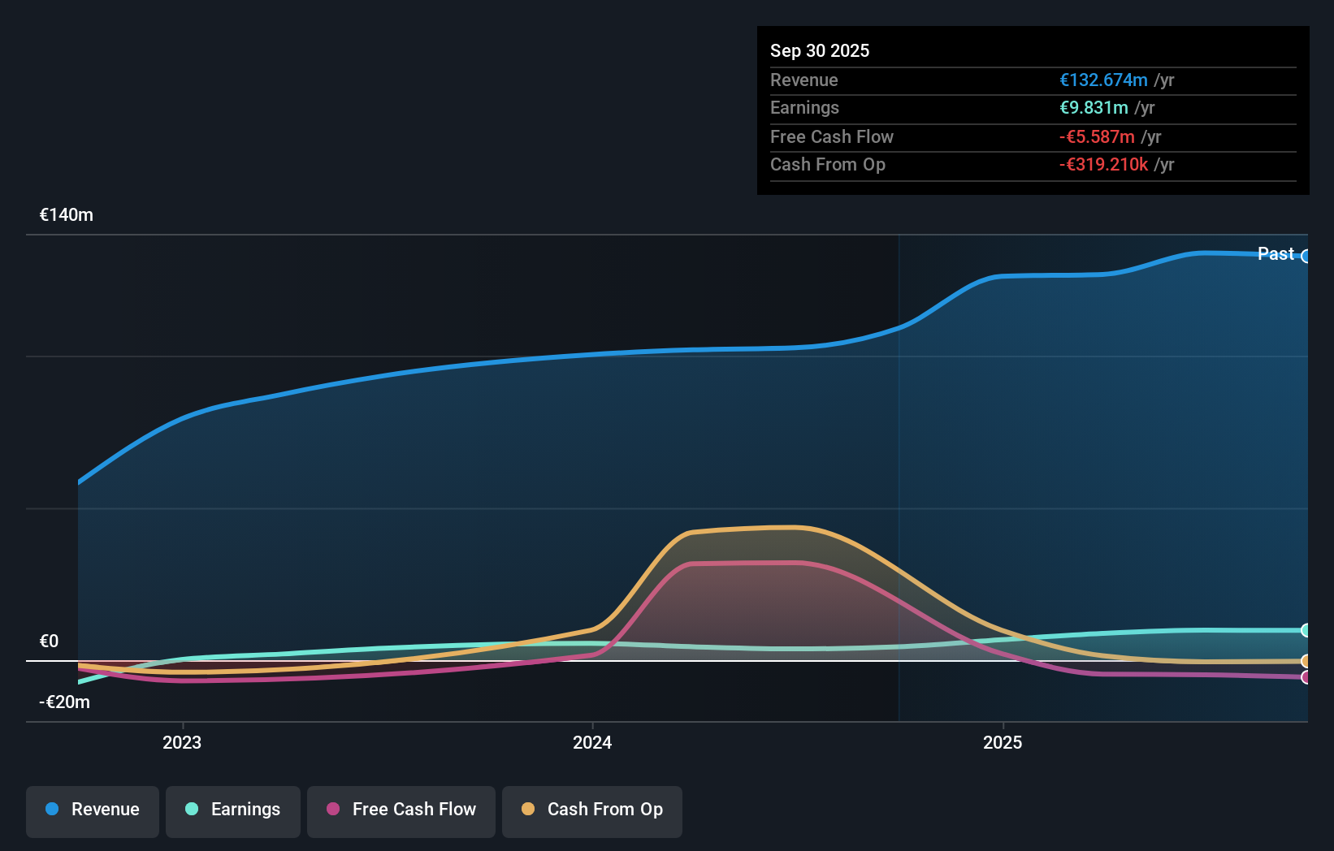This screenshot has height=851, width=1334.
Task: Select the 2024 axis label
Action: (x=592, y=741)
